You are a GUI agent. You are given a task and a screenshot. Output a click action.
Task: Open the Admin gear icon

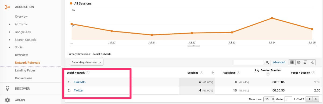pos(8,100)
